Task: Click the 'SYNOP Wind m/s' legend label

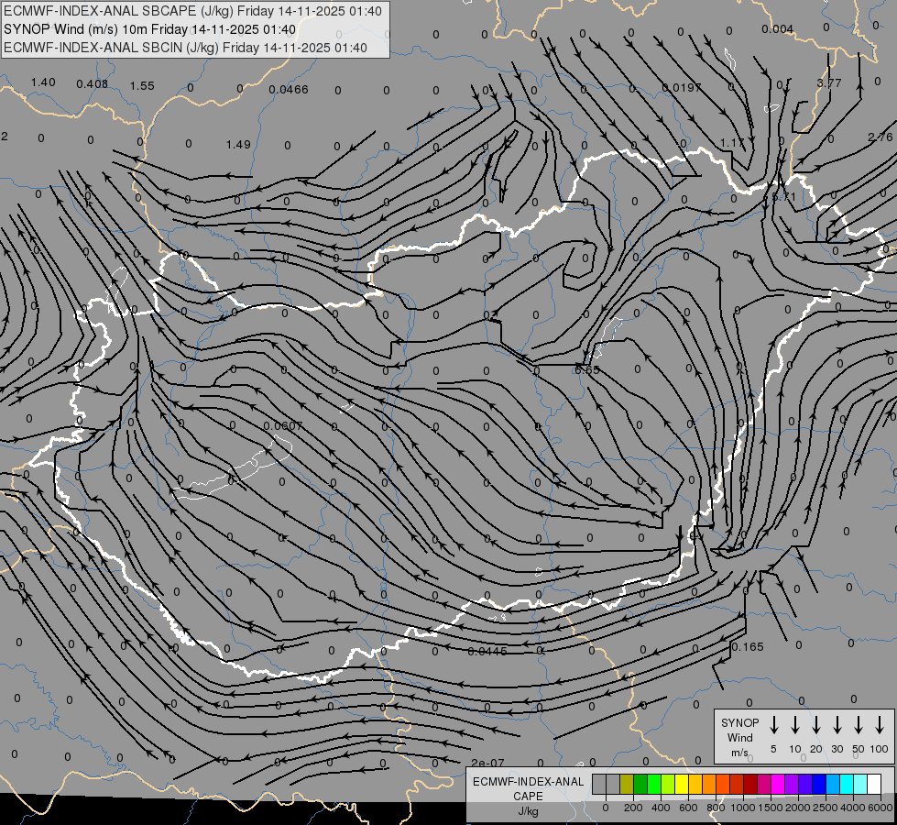Action: pos(739,737)
